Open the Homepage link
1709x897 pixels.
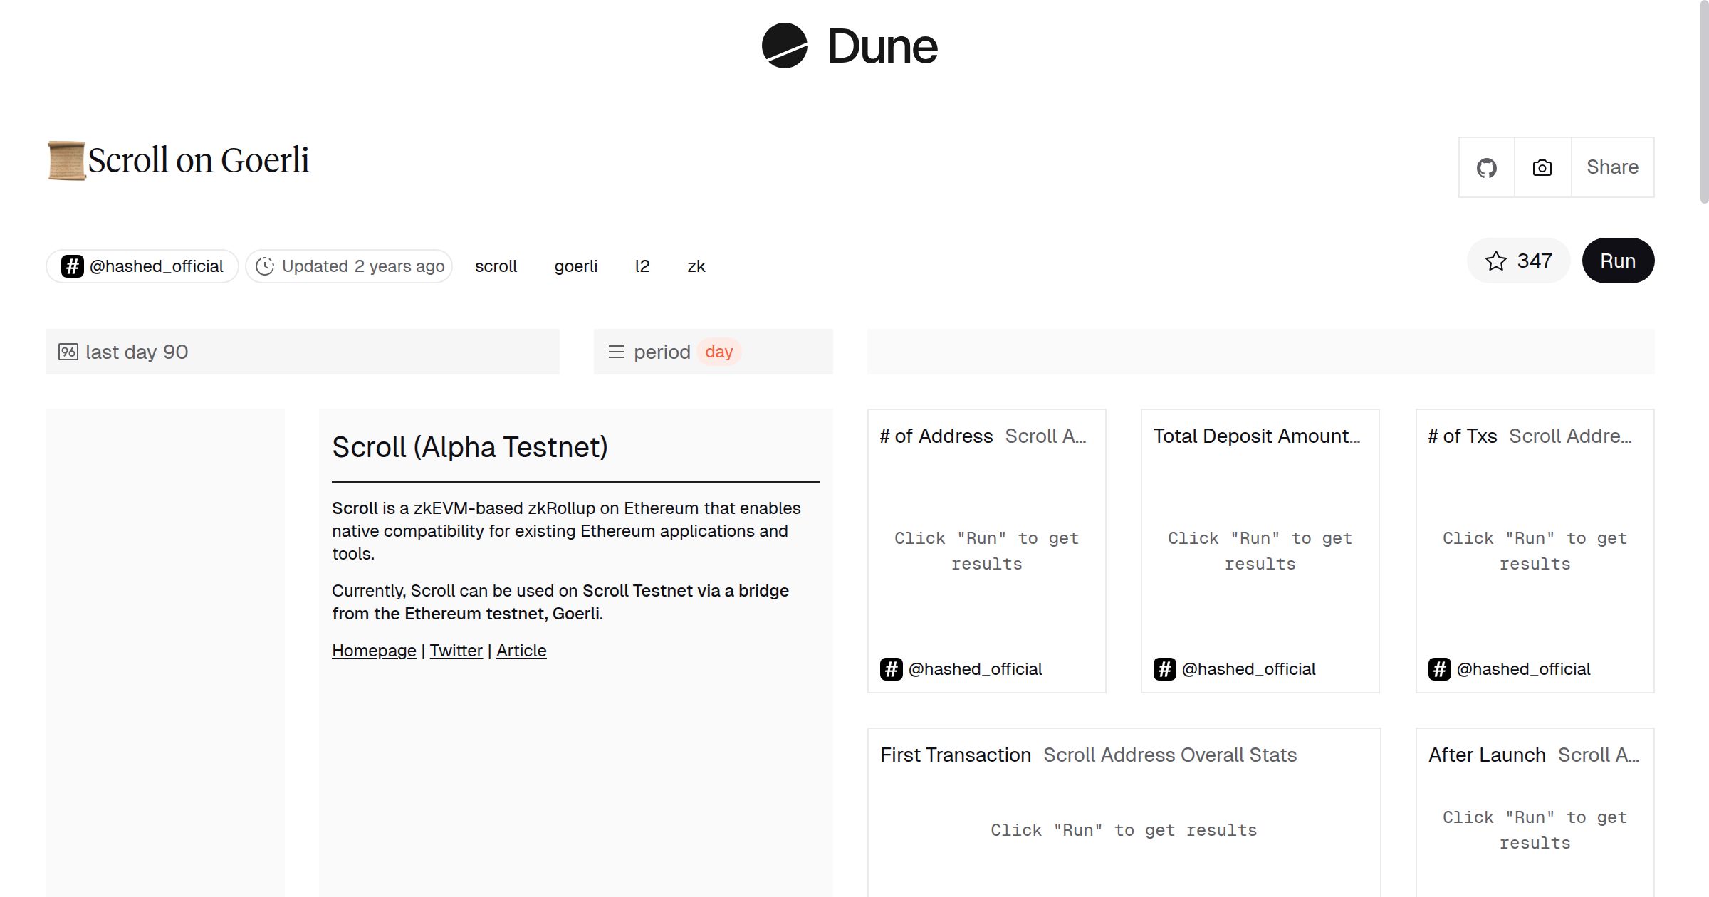pyautogui.click(x=374, y=651)
